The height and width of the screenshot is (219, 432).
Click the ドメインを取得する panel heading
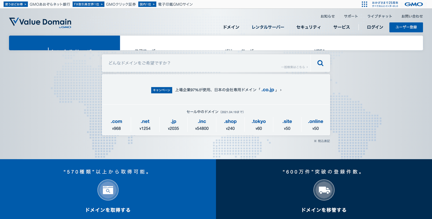point(108,210)
